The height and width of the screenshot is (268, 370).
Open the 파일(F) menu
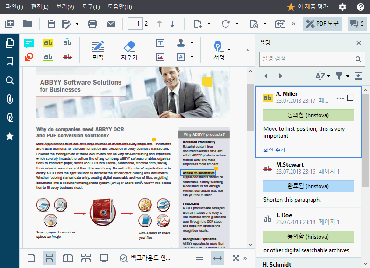[x=14, y=7]
